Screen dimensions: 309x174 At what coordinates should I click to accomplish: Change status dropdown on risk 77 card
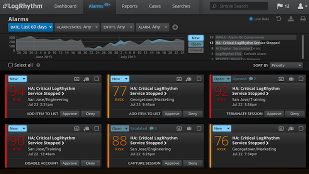point(120,79)
